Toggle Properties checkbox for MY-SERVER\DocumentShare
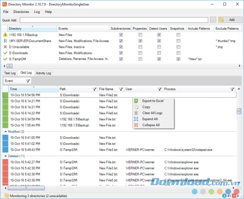Viewport: 244px width, 199px height. click(x=140, y=41)
